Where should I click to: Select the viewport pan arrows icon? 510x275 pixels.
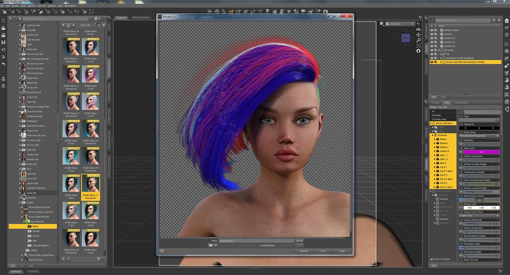click(x=418, y=35)
